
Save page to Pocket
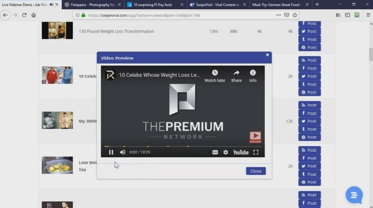click(287, 15)
